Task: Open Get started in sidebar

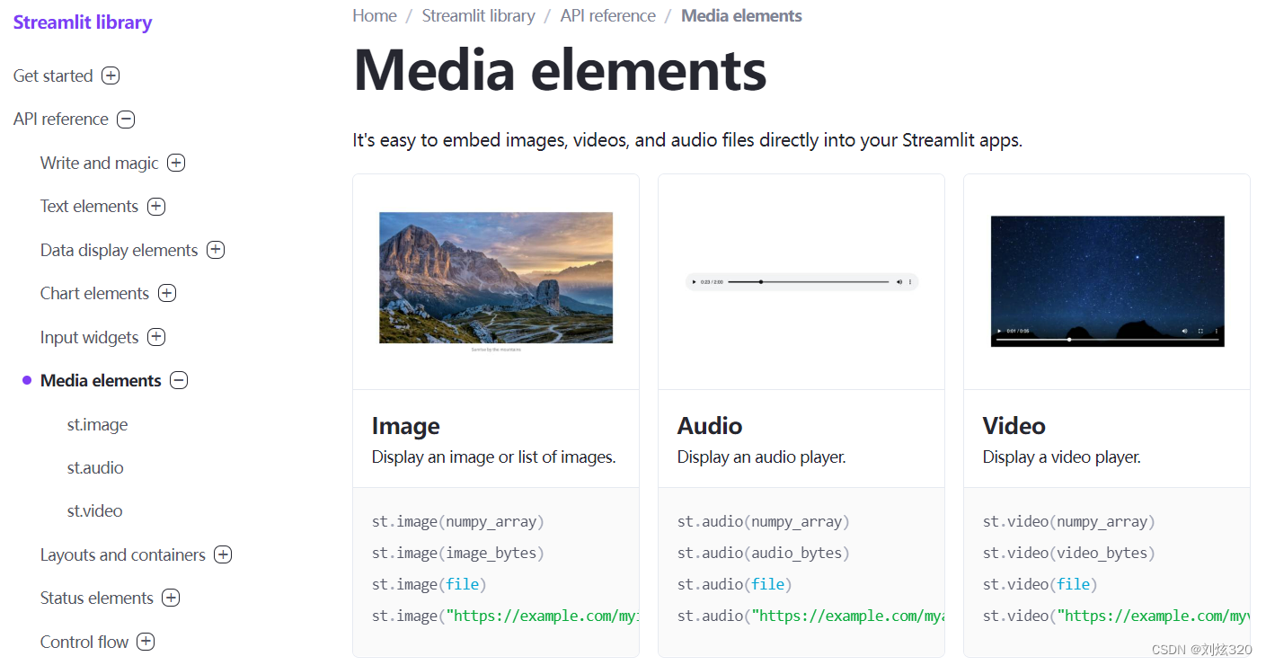Action: (53, 75)
